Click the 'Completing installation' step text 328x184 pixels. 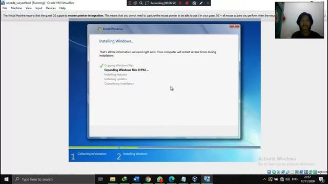[119, 84]
